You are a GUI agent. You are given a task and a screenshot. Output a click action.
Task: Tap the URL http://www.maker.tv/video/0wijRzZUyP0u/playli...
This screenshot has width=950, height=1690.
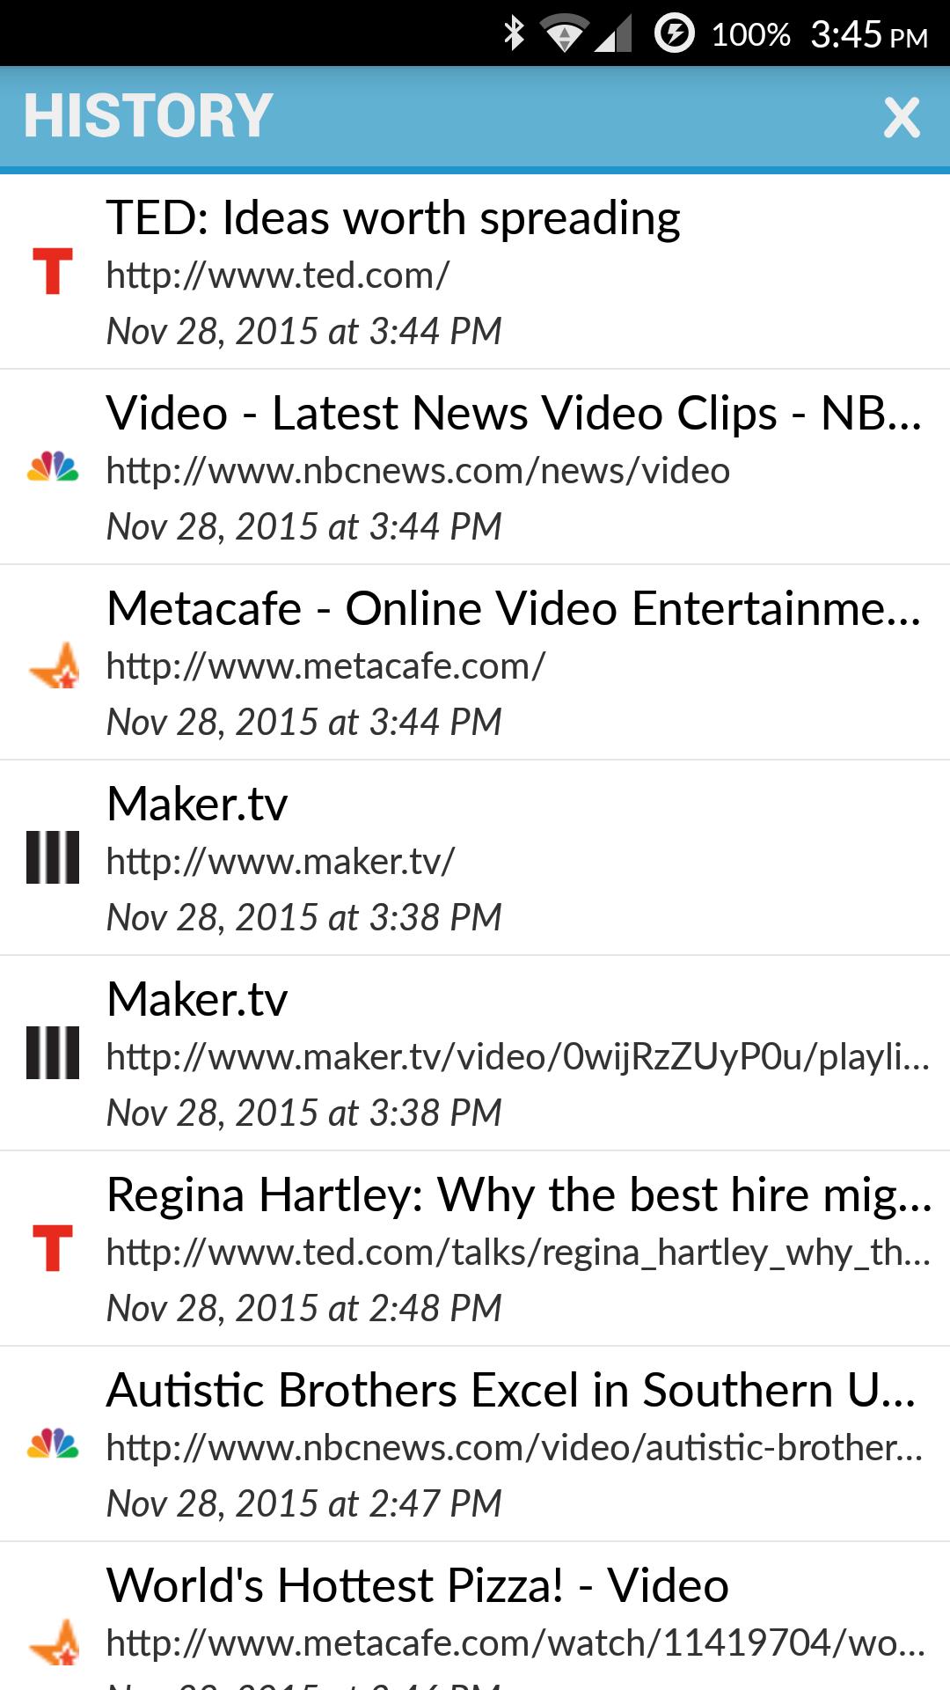pos(518,1057)
